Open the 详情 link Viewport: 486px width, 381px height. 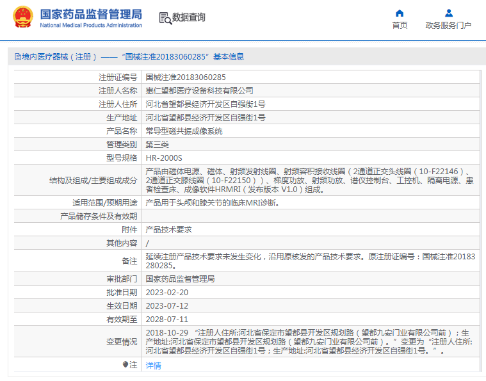(154, 366)
